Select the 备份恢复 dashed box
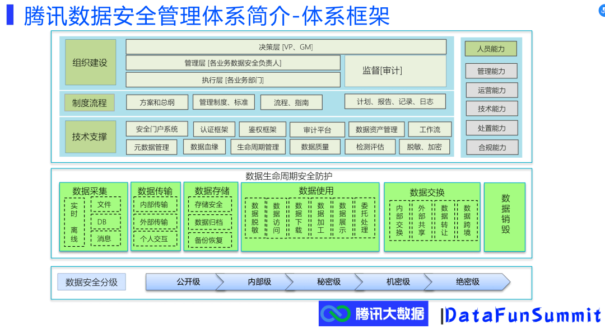 point(209,241)
